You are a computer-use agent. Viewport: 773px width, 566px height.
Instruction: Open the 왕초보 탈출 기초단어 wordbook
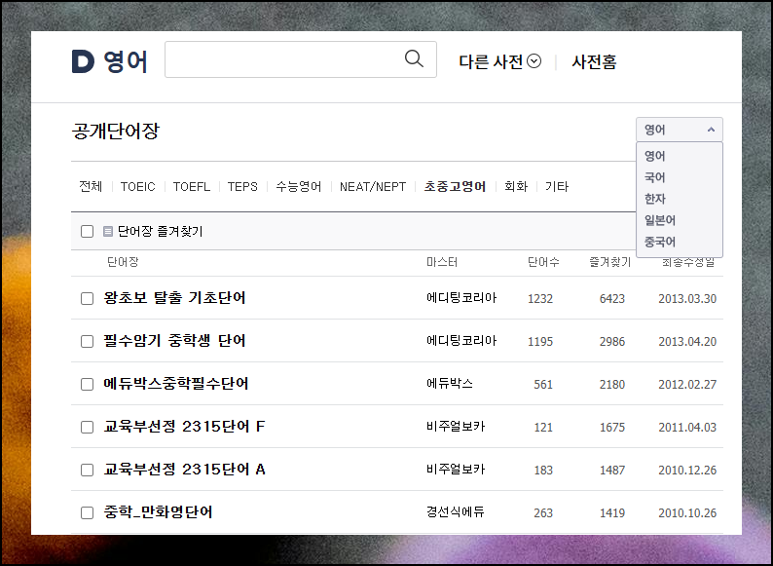(x=174, y=298)
